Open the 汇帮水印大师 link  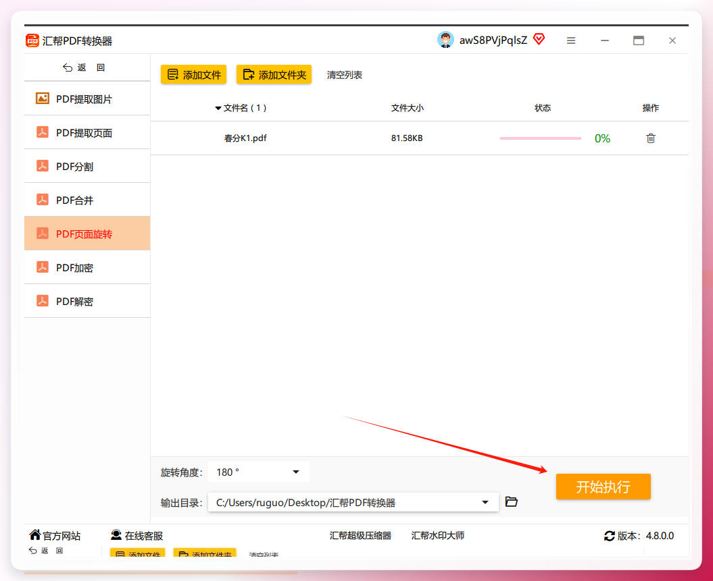coord(438,536)
